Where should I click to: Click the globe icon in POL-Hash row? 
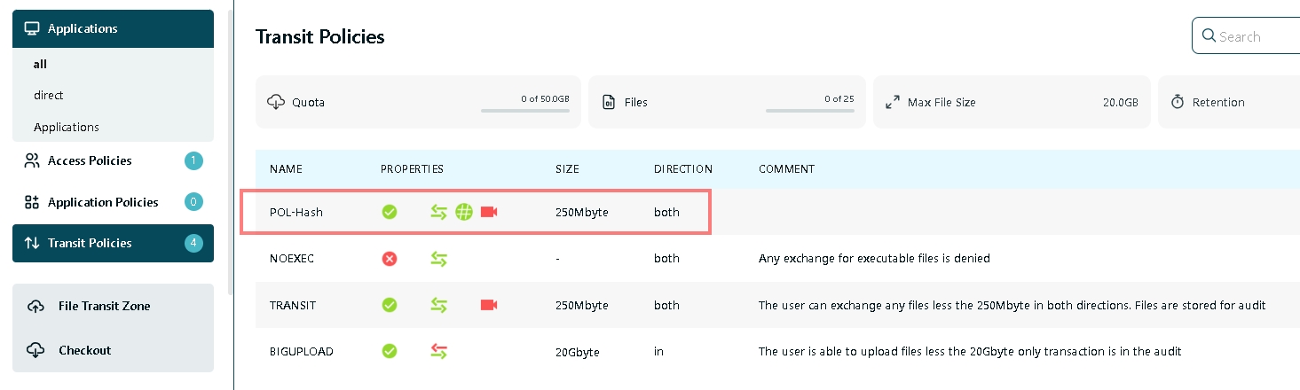coord(464,212)
